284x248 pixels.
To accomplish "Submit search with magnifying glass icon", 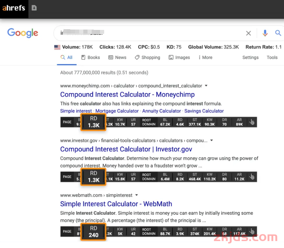I will coord(278,33).
